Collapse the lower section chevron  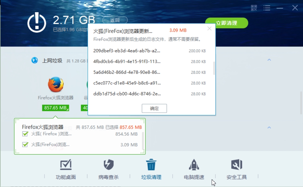[x=269, y=128]
